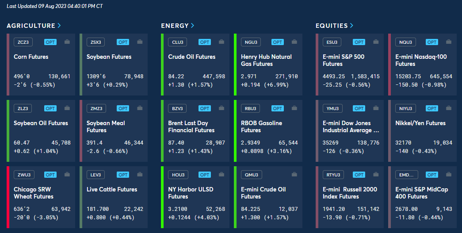The width and height of the screenshot is (462, 233).
Task: Click OPT badge on Soybean Oil Futures card
Action: click(x=50, y=108)
